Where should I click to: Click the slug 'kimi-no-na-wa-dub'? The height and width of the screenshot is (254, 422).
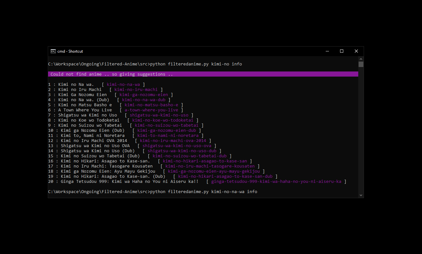pos(144,100)
